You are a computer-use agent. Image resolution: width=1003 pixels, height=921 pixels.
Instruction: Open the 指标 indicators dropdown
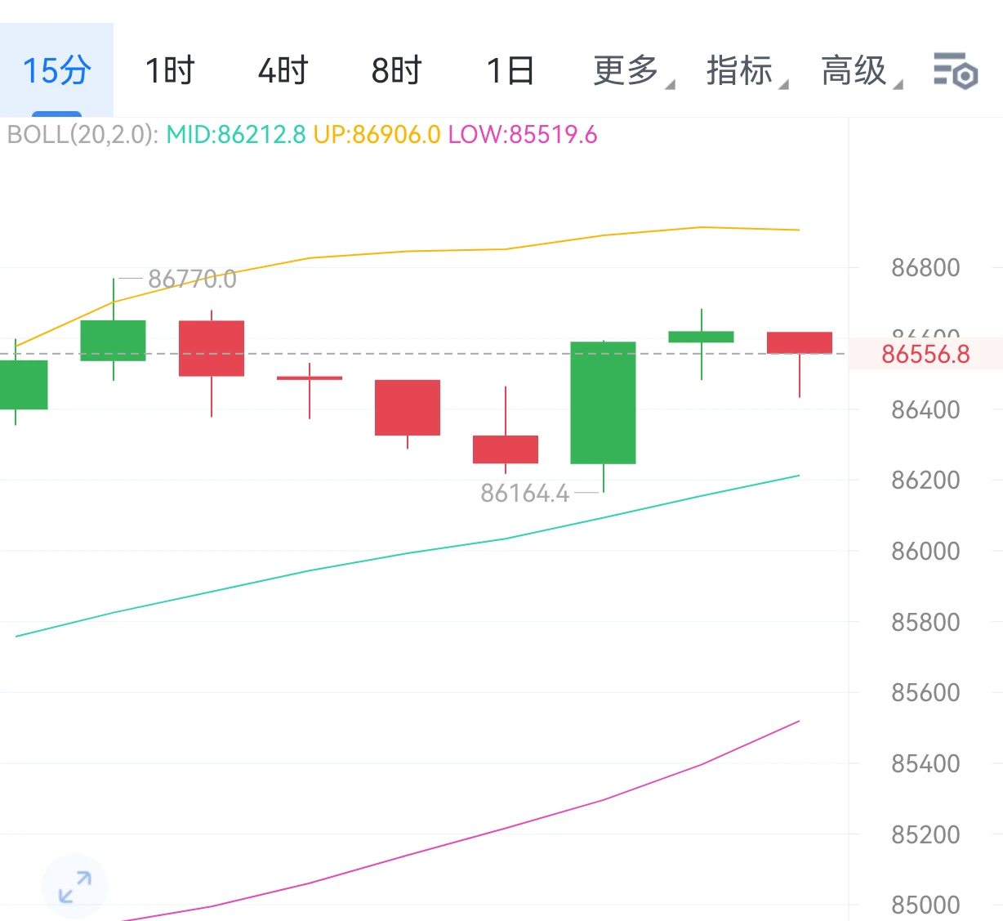pyautogui.click(x=747, y=70)
